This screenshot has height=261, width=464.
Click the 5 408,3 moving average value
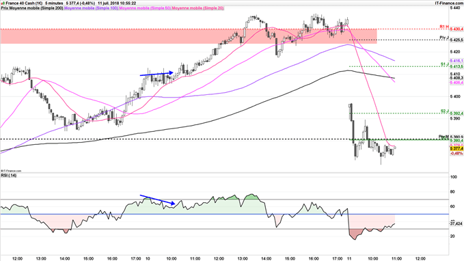(x=456, y=78)
